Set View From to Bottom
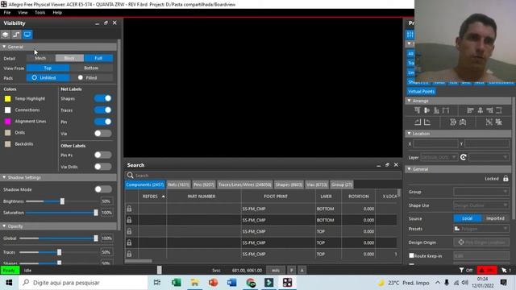 pyautogui.click(x=91, y=68)
